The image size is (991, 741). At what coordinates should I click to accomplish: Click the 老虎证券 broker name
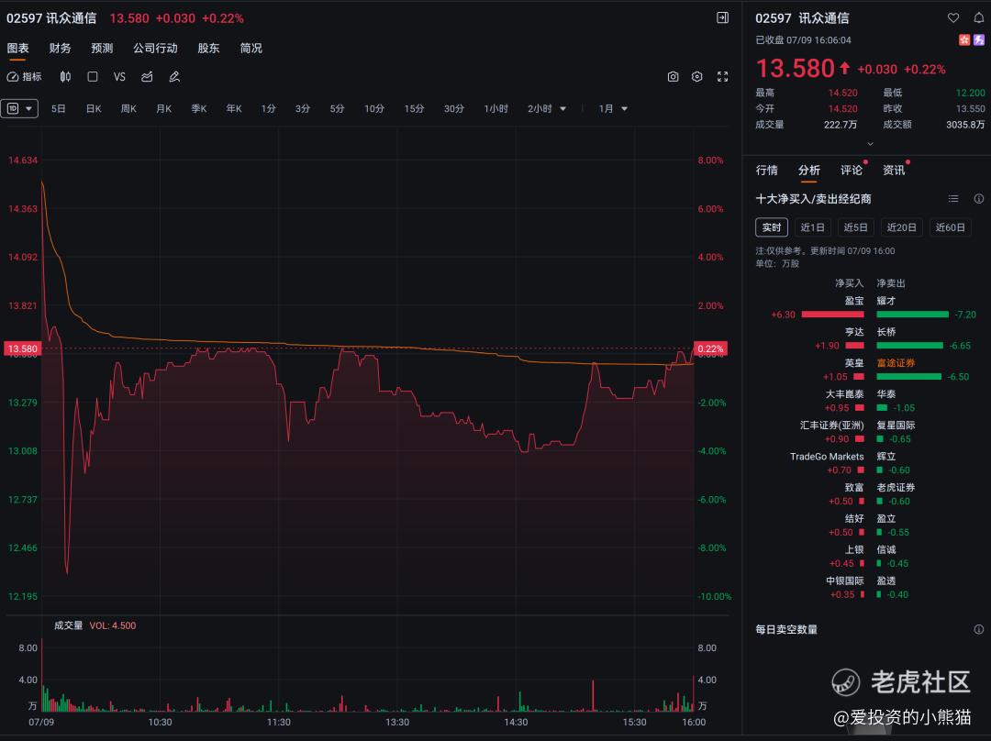click(x=896, y=487)
